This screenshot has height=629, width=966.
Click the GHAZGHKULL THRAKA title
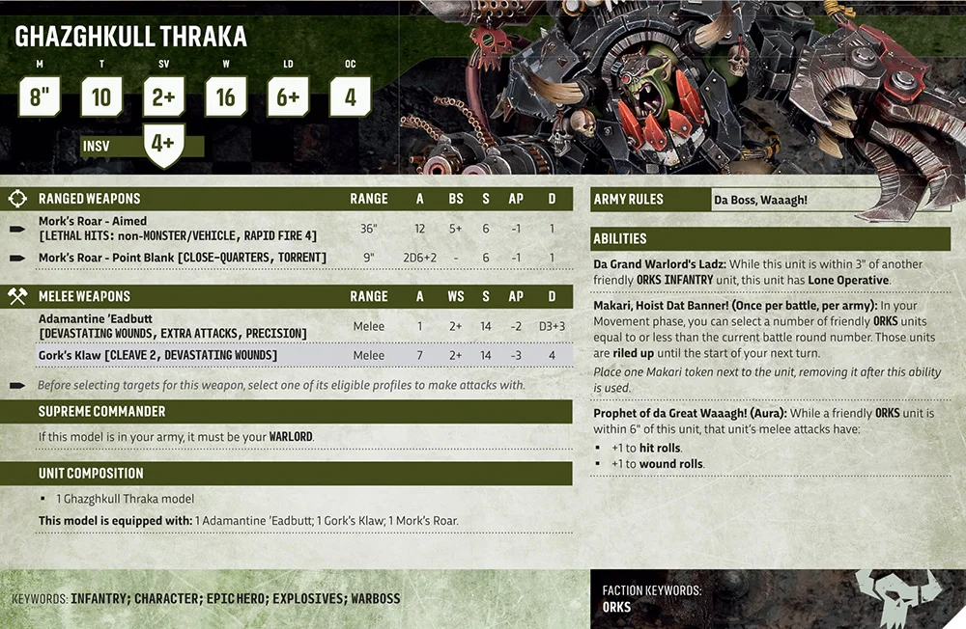[130, 37]
